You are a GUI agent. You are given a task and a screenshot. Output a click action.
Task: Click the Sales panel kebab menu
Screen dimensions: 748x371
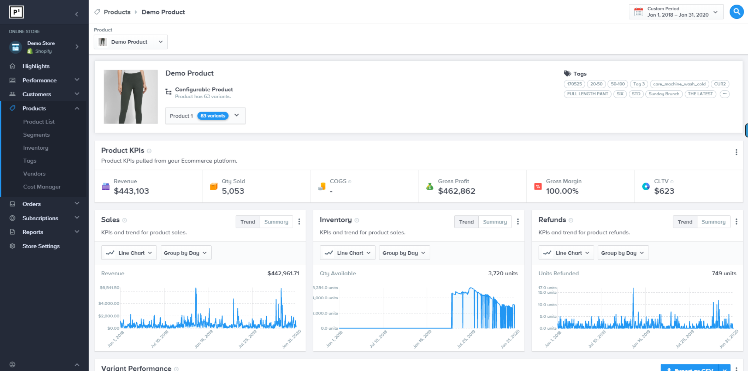pos(299,221)
